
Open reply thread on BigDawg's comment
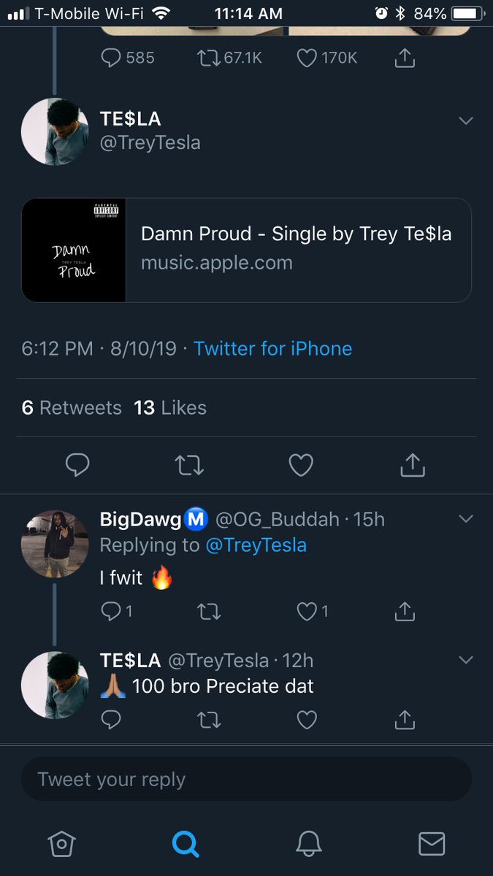coord(111,612)
